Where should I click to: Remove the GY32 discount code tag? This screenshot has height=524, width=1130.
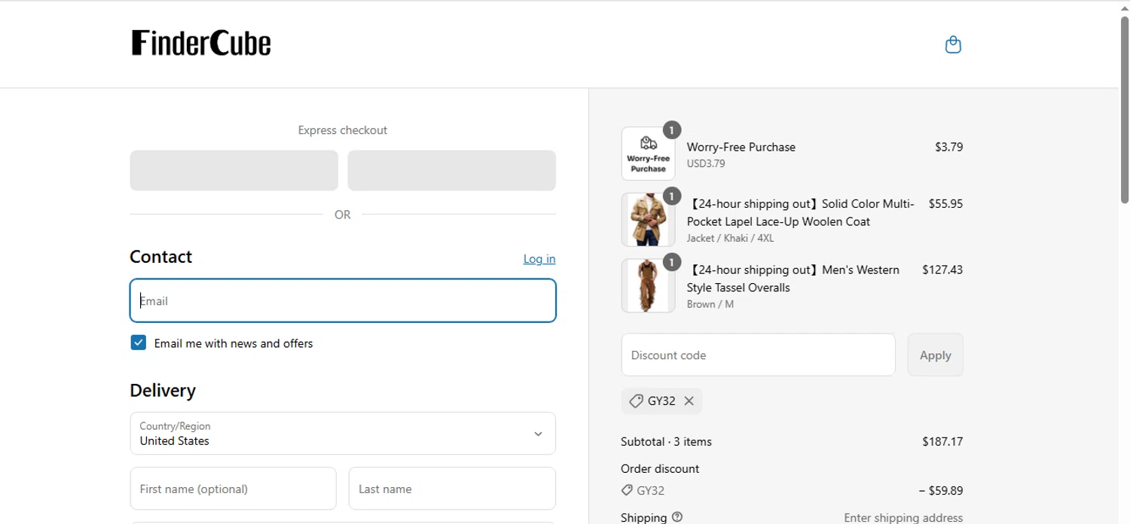[689, 401]
